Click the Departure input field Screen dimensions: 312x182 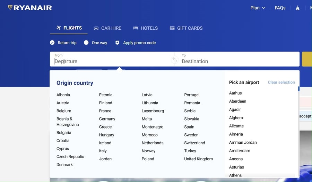tap(111, 61)
